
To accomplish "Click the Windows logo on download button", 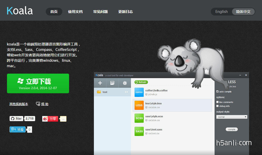I will [20, 81].
